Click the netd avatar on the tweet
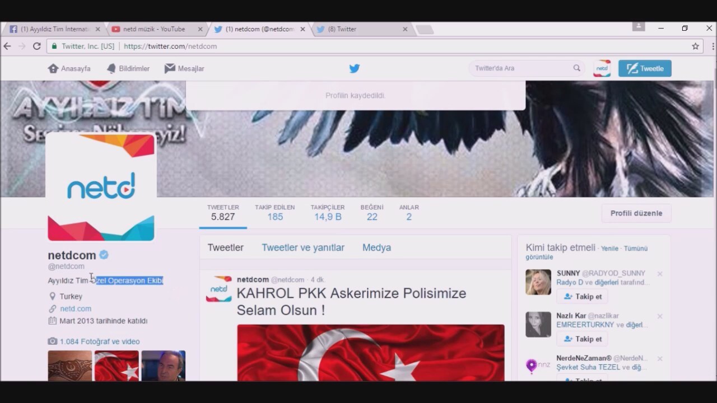Screen dimensions: 717x403 [219, 289]
